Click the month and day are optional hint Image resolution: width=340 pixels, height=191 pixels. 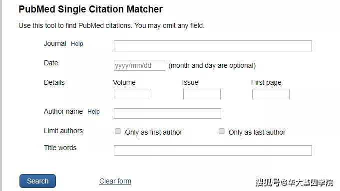coord(212,65)
